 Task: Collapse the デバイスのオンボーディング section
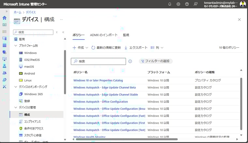[16, 87]
